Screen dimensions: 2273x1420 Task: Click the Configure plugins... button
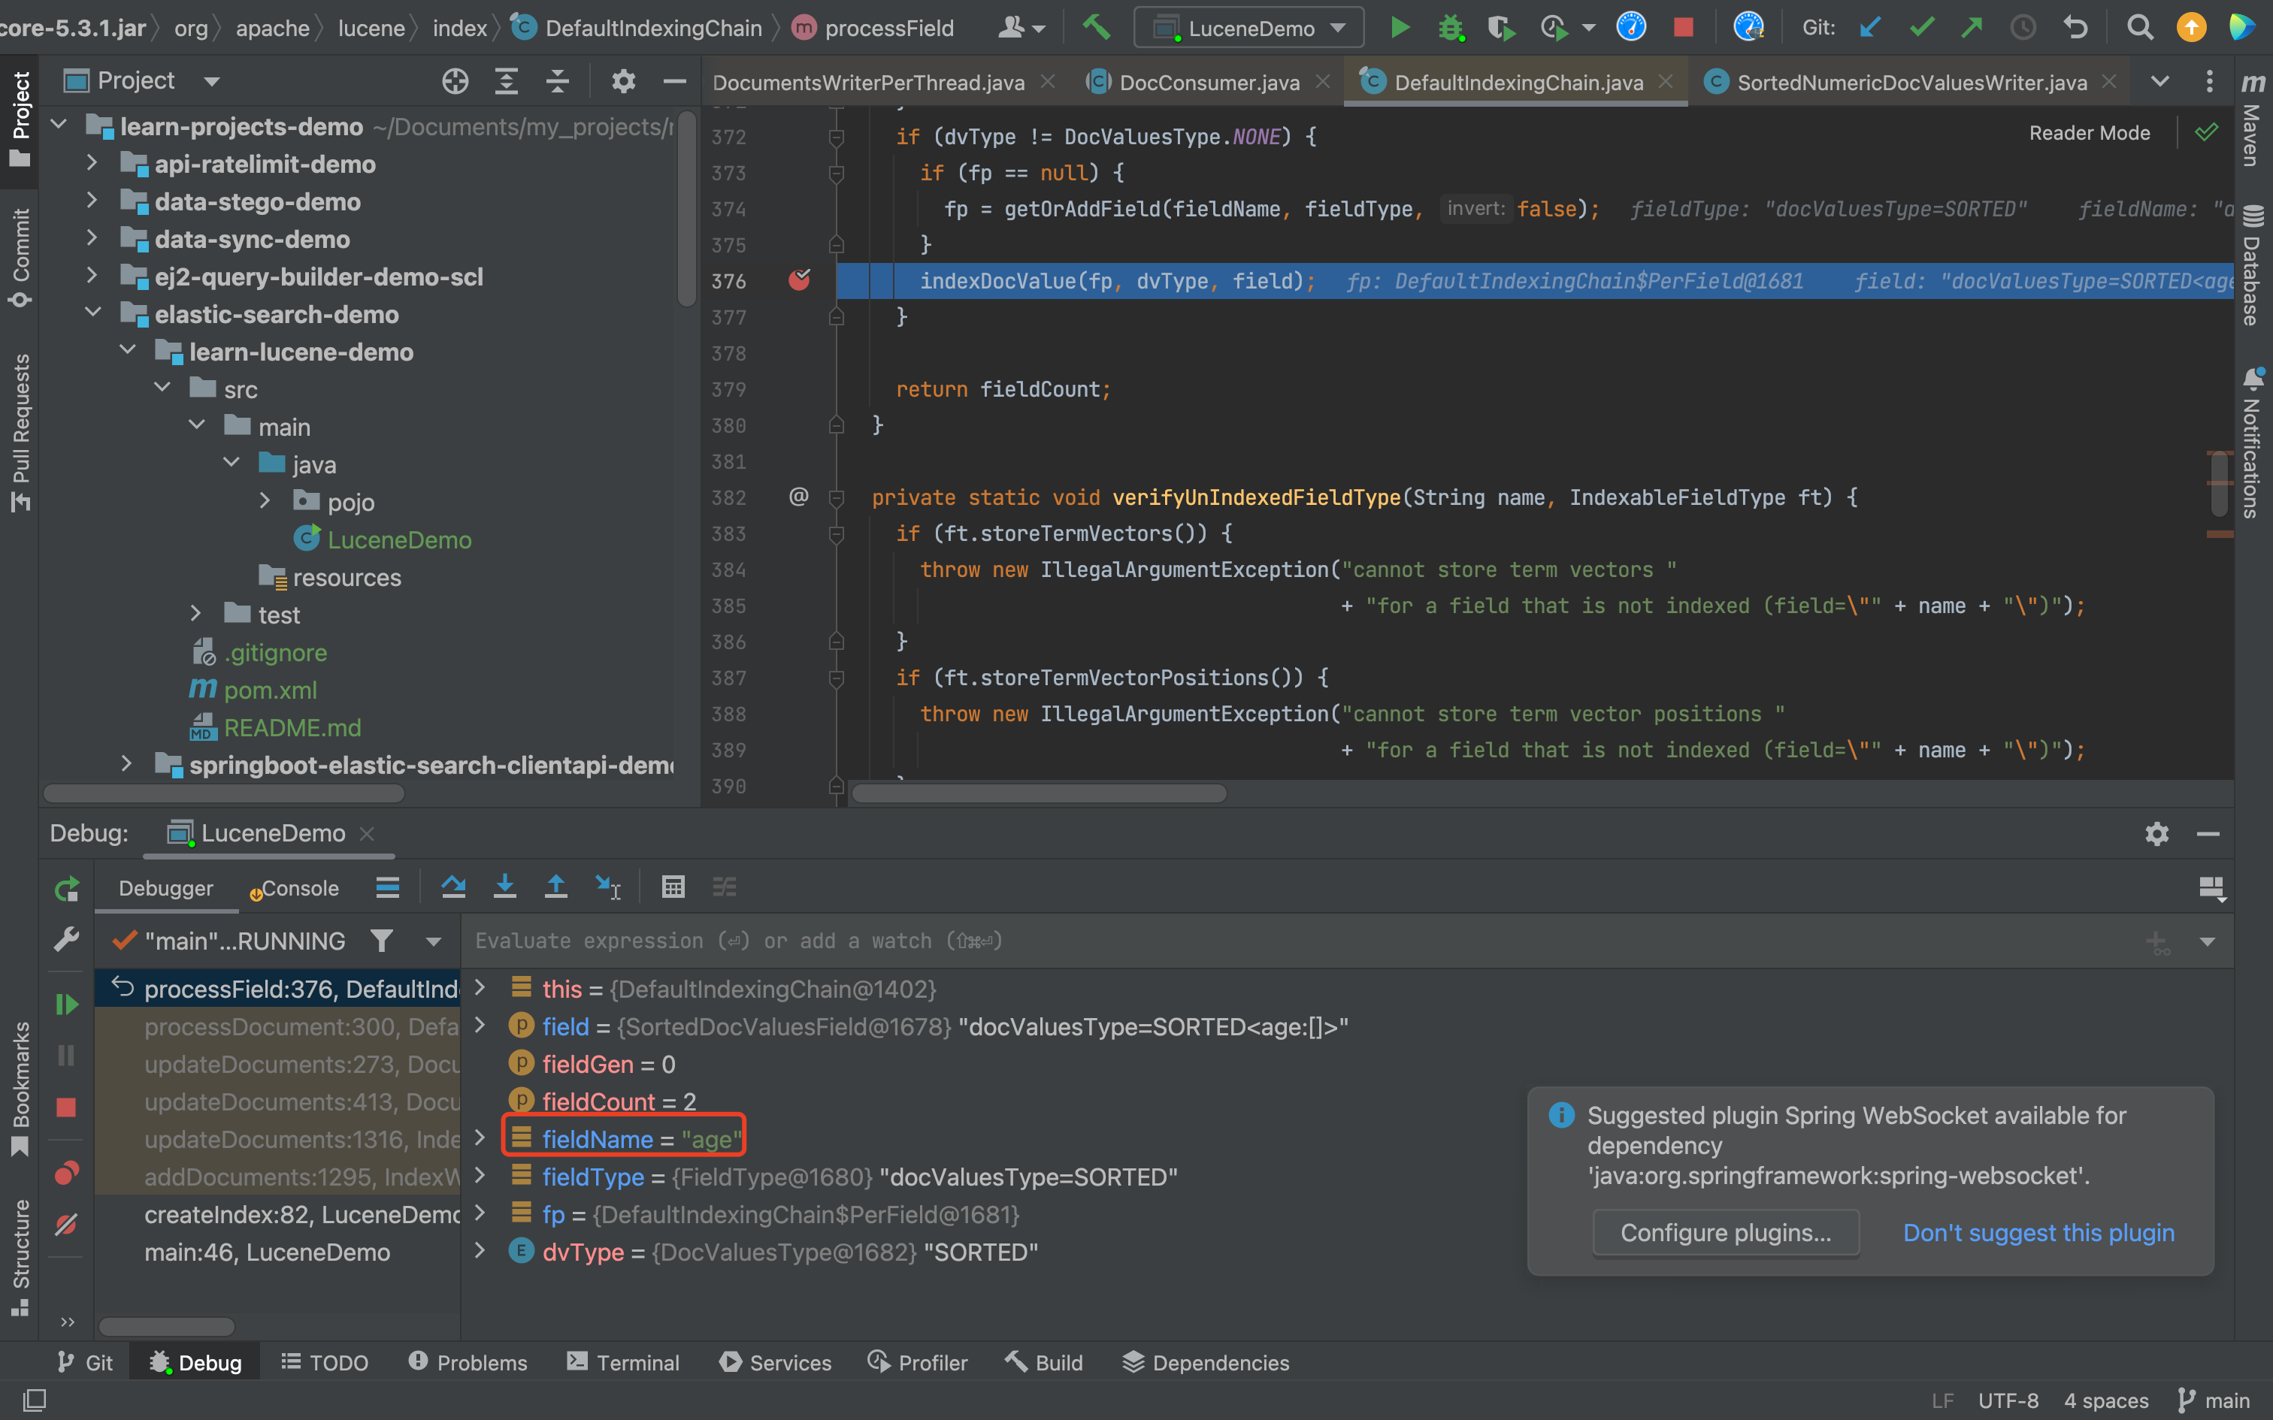pyautogui.click(x=1725, y=1232)
